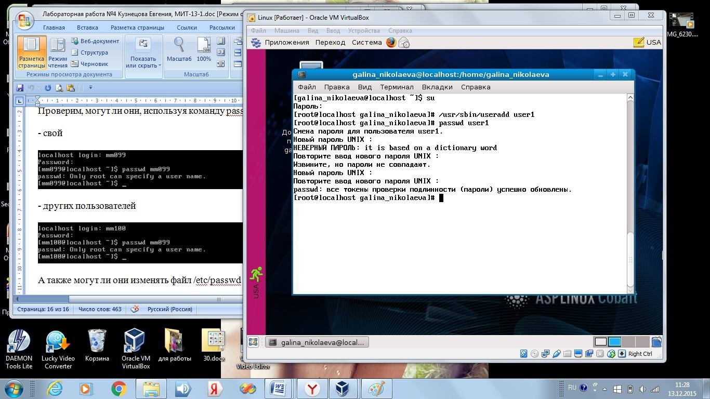Viewport: 710px width, 399px height.
Task: Click VirtualBox network status icon
Action: point(546,354)
